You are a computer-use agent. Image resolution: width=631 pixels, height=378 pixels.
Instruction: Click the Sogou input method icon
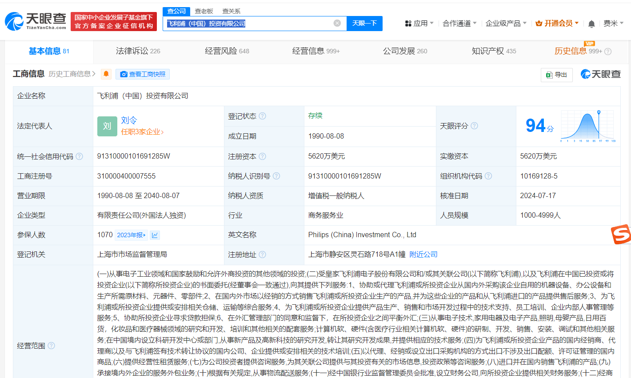[x=621, y=234]
